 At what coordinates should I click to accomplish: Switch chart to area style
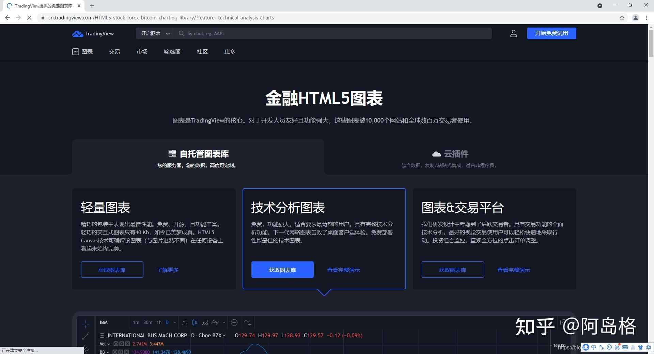(x=205, y=322)
